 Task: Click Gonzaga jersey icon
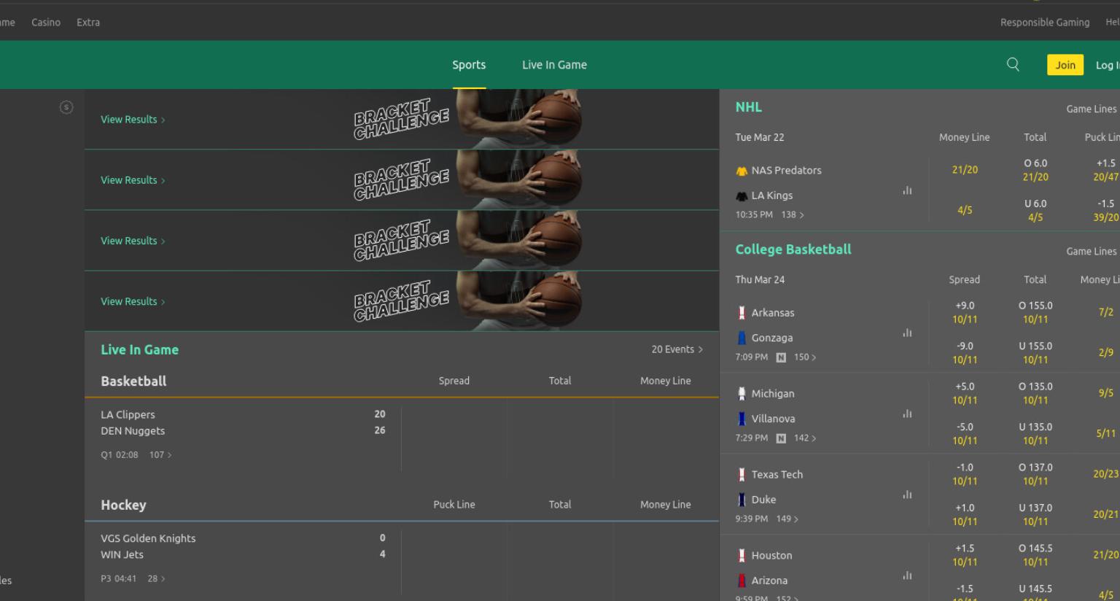742,338
